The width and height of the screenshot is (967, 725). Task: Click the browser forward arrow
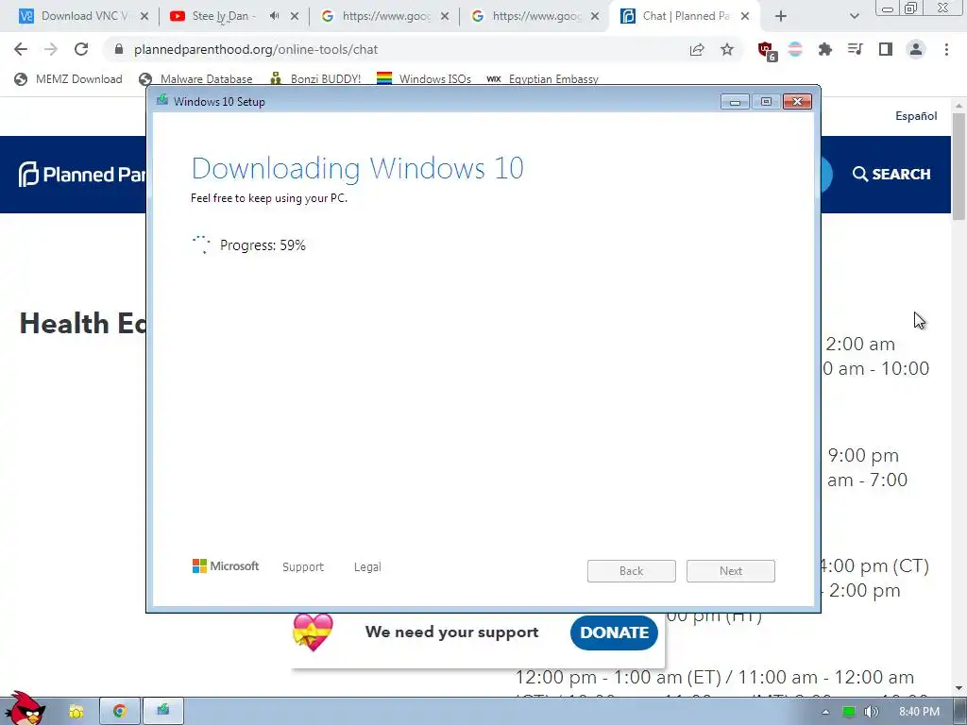point(51,49)
